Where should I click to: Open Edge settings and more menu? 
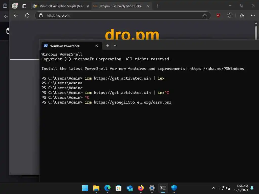[x=253, y=15]
